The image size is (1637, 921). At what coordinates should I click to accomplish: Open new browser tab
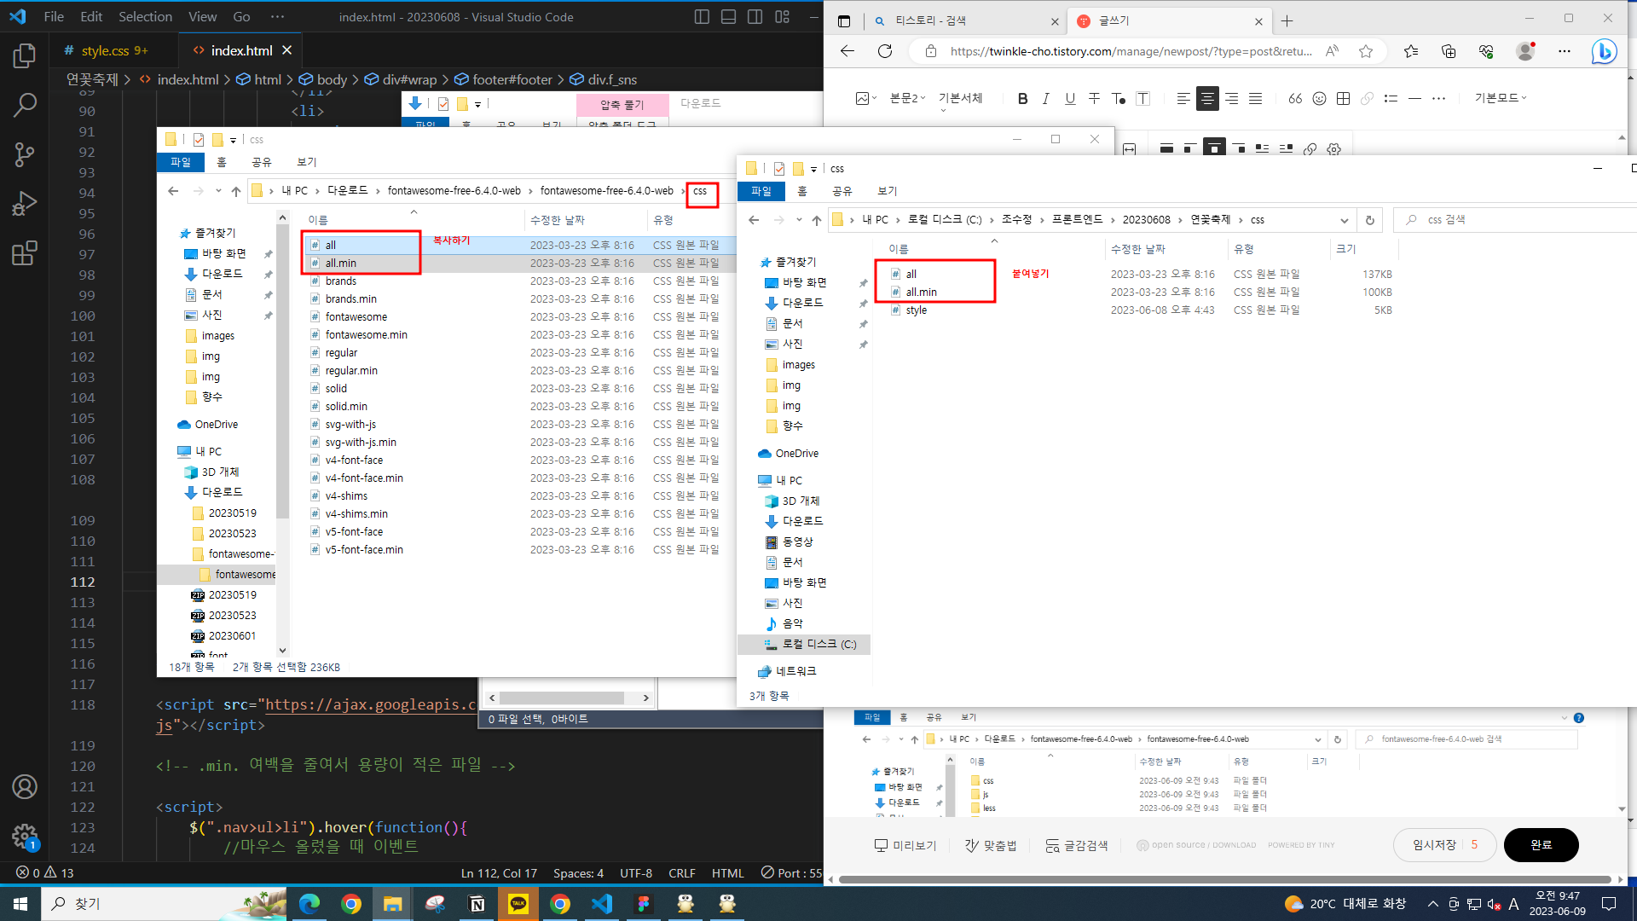tap(1287, 20)
